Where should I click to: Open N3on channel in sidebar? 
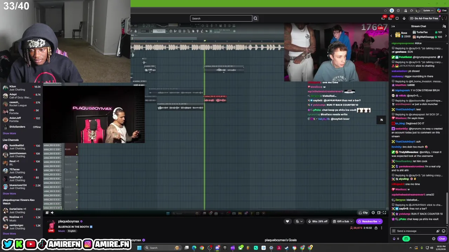22,88
